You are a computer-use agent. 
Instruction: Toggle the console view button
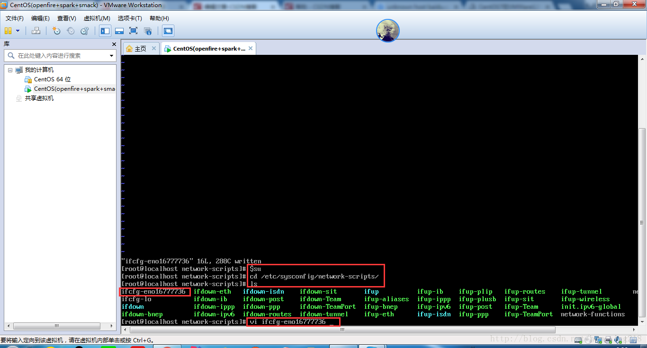click(x=168, y=31)
